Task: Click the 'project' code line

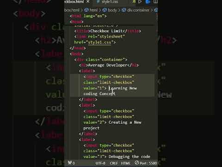Action: (x=91, y=128)
